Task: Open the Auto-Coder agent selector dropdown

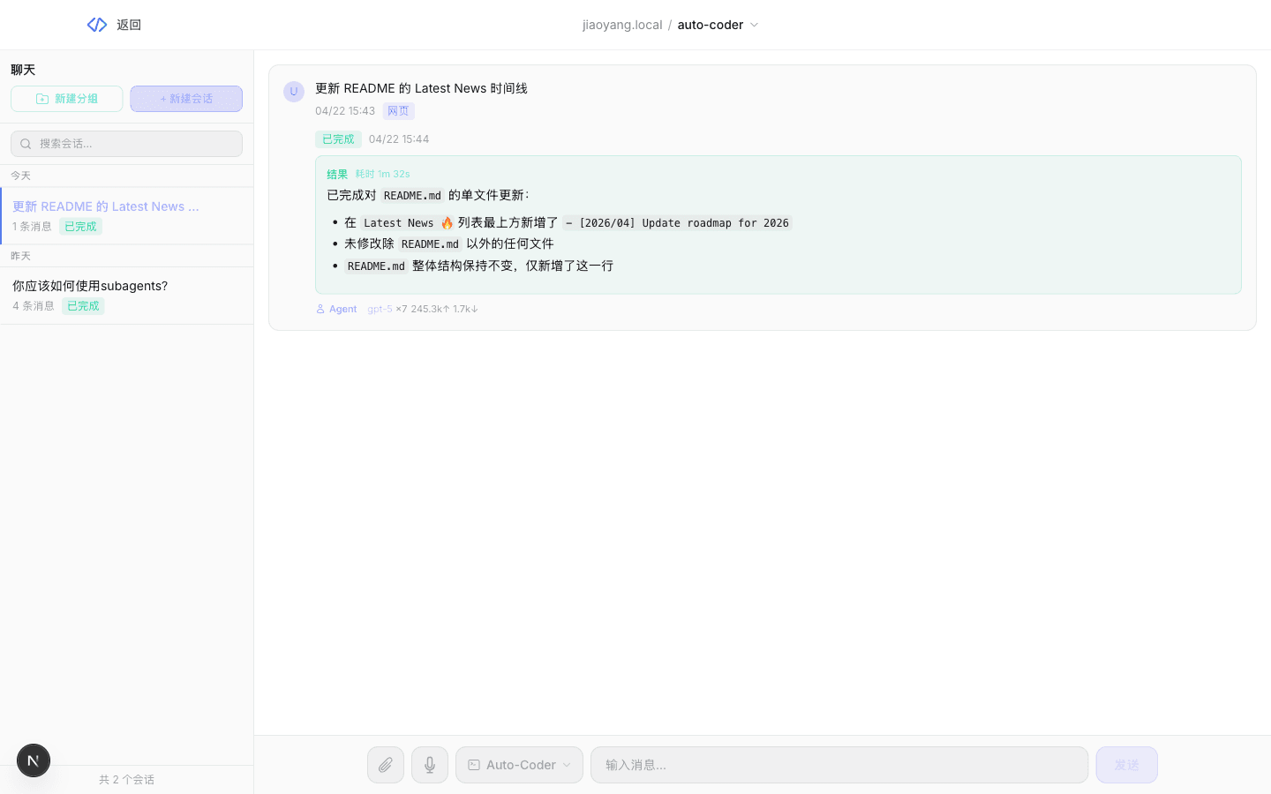Action: 519,764
